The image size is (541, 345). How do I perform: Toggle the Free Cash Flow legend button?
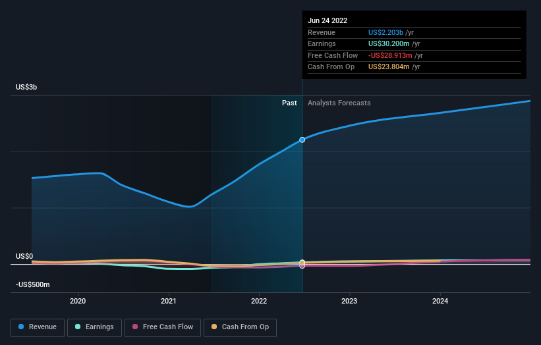coord(163,327)
